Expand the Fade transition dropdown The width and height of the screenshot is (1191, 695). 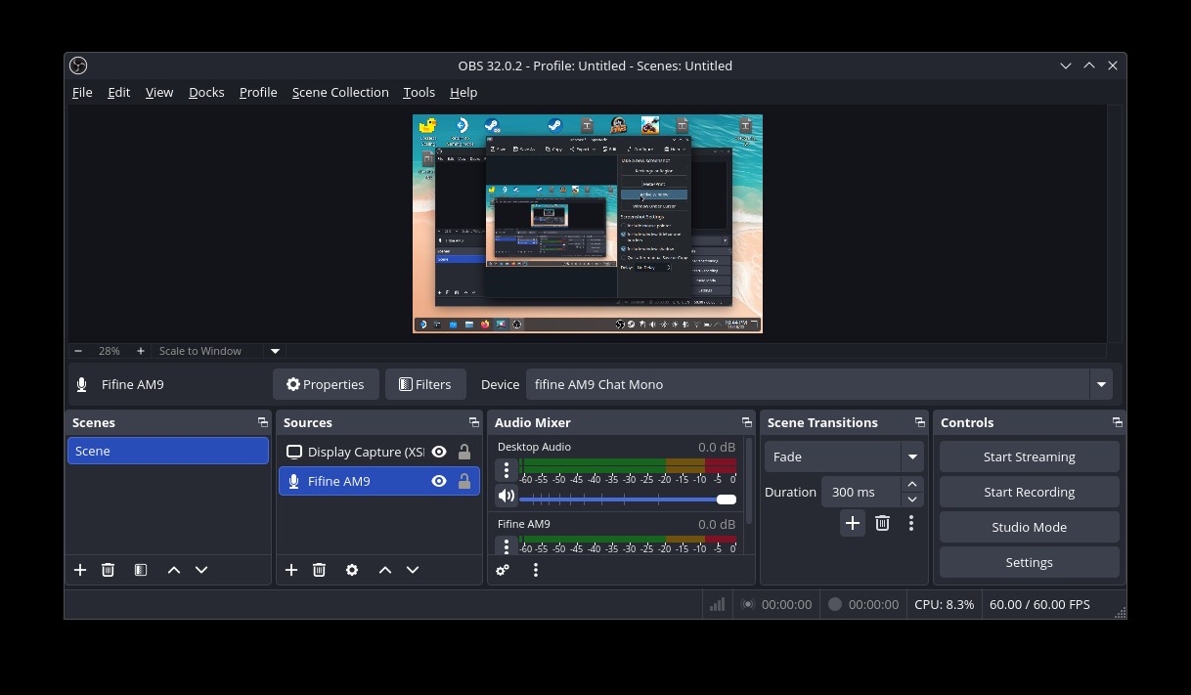point(911,456)
